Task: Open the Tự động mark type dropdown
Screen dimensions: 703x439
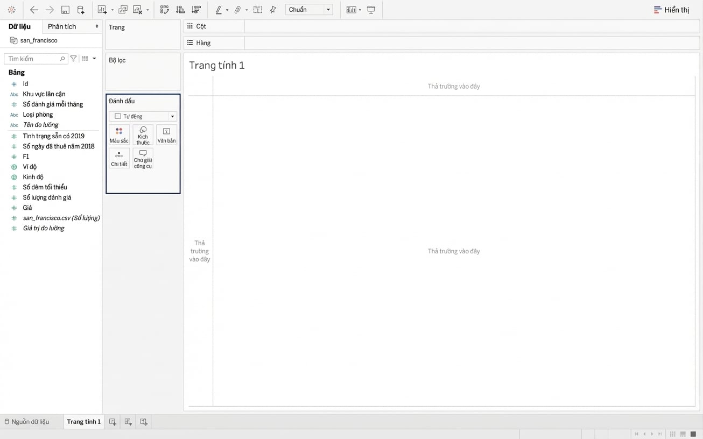Action: 143,116
